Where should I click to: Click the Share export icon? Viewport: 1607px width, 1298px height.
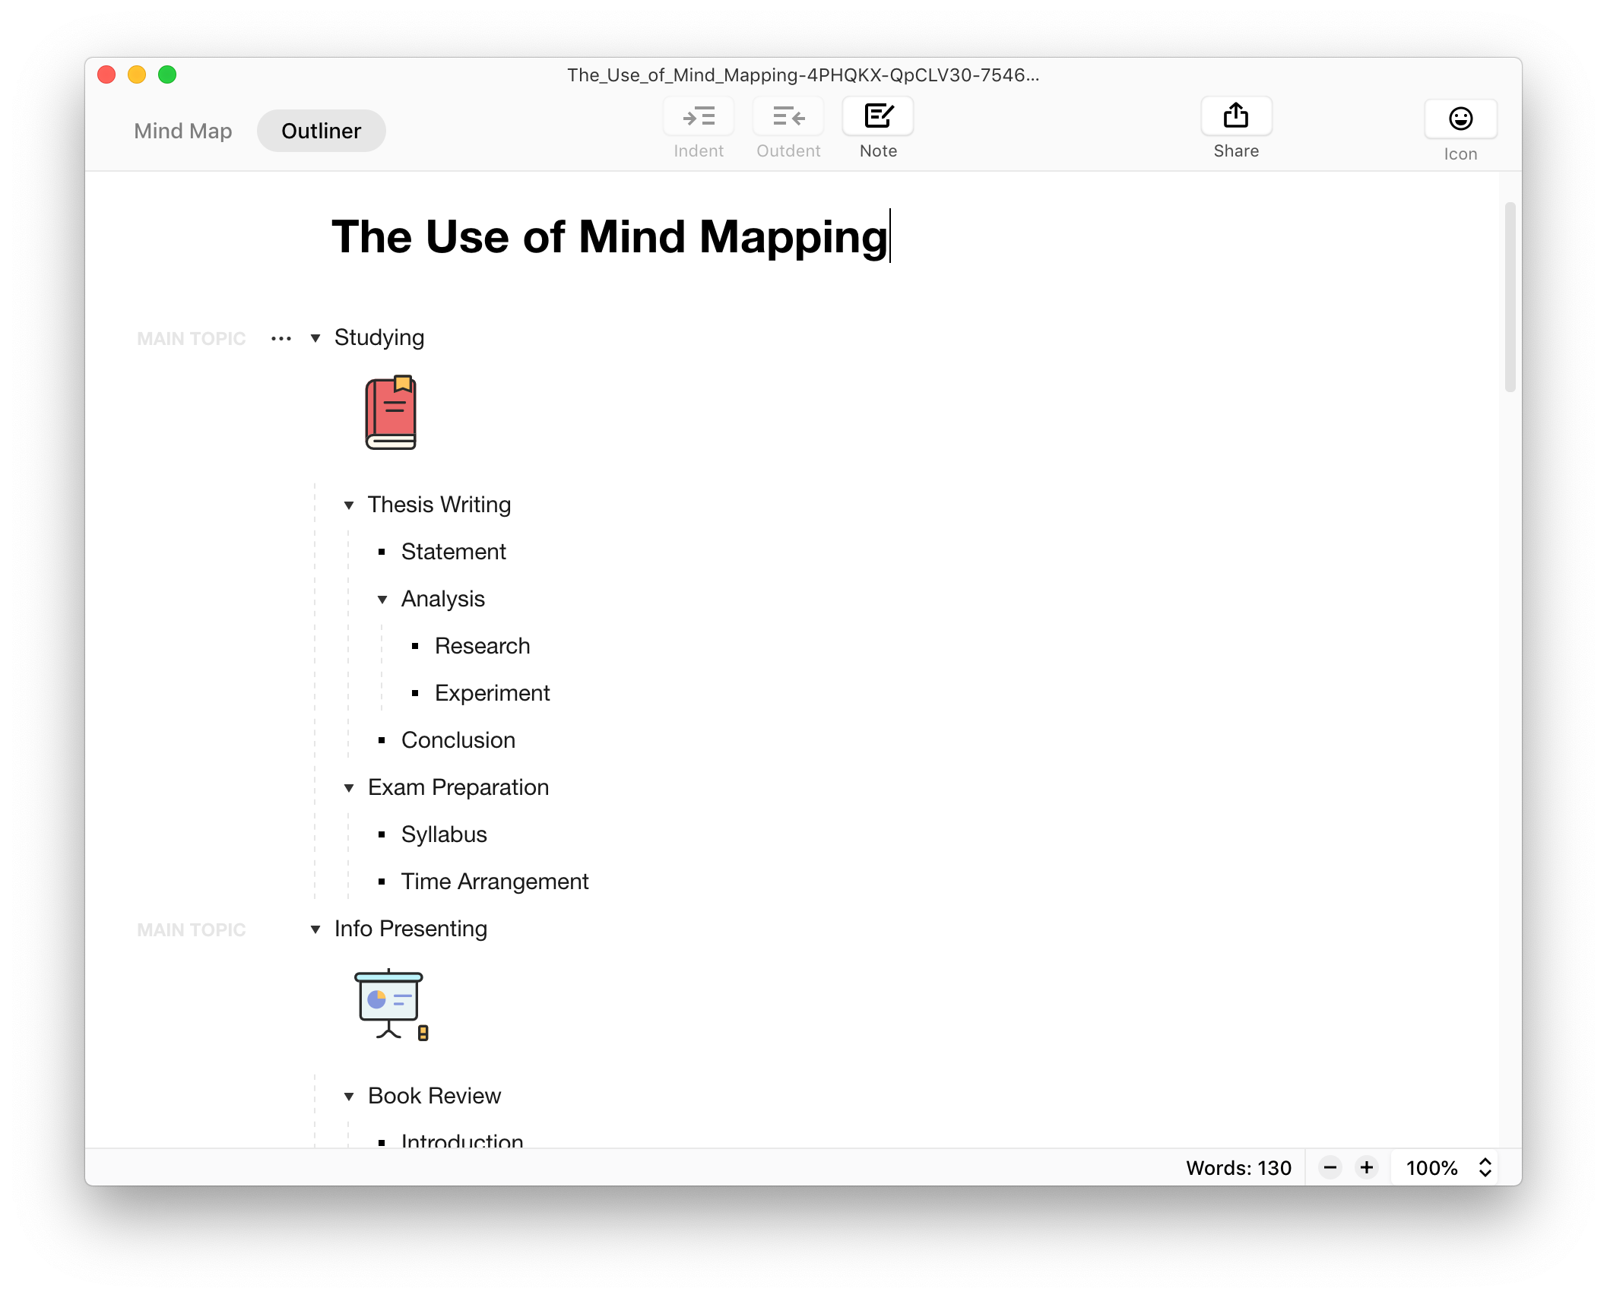[1236, 117]
